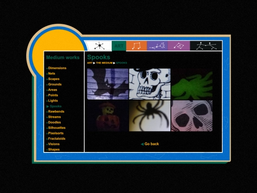This screenshot has height=193, width=257.
Task: Open the Lights gallery
Action: coord(53,101)
